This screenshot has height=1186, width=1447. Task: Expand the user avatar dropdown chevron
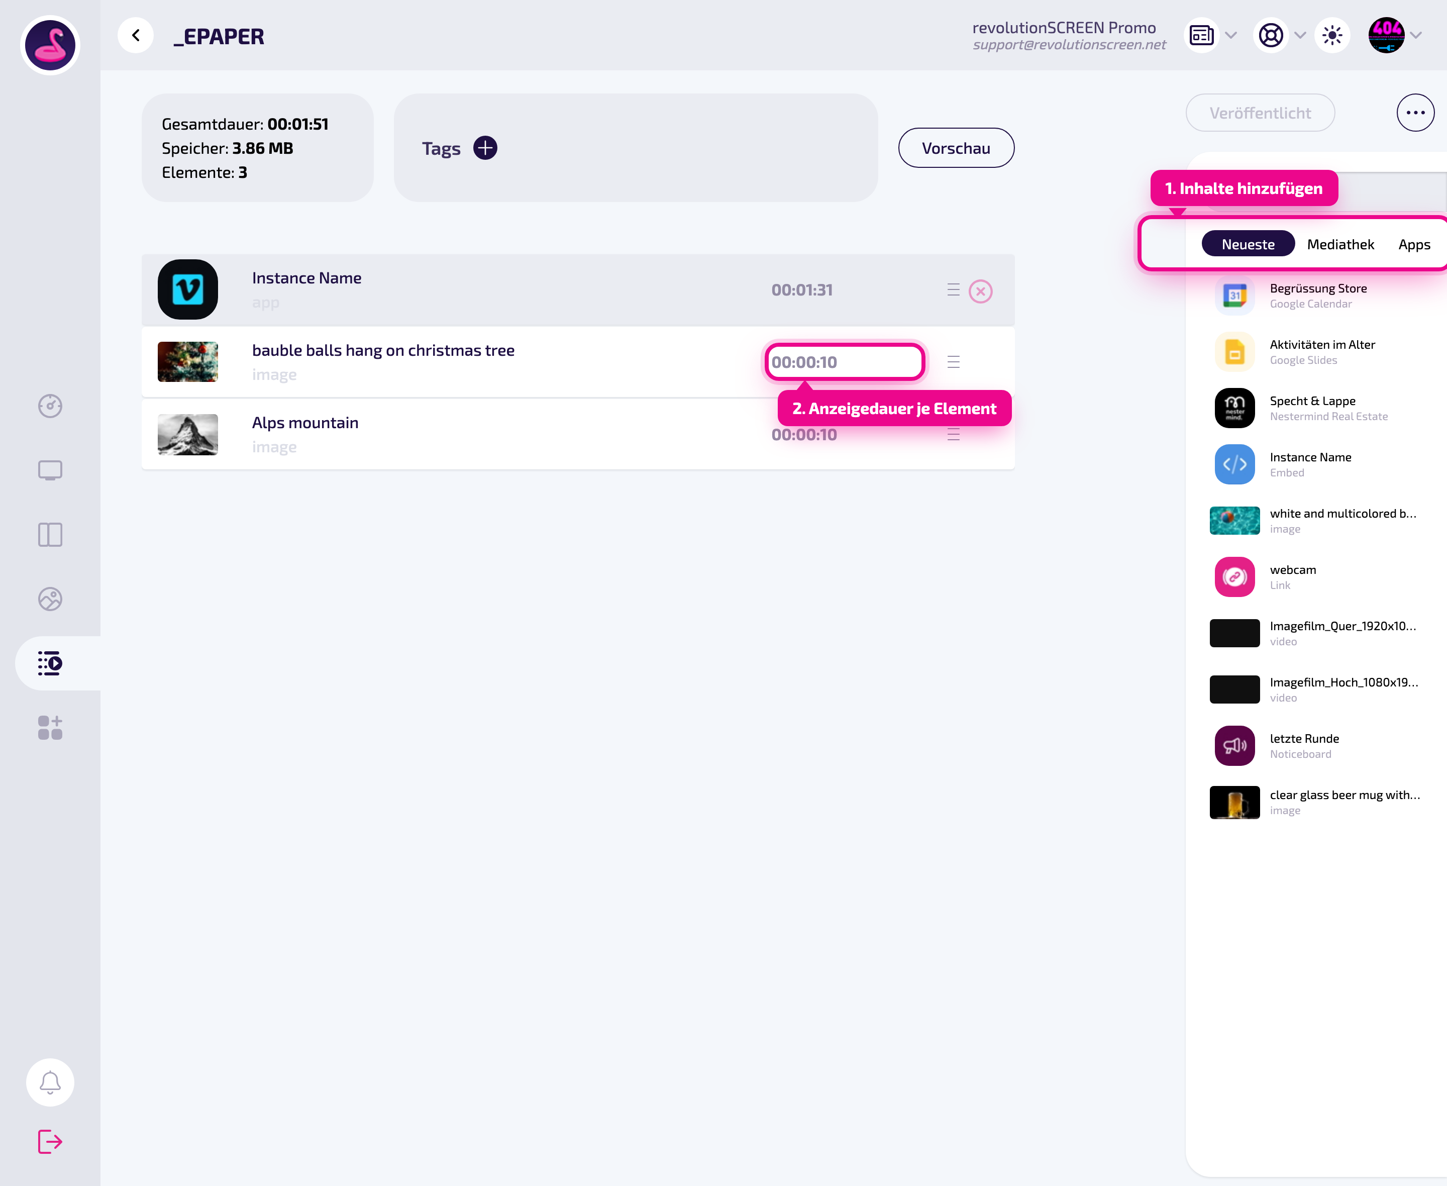coord(1416,36)
